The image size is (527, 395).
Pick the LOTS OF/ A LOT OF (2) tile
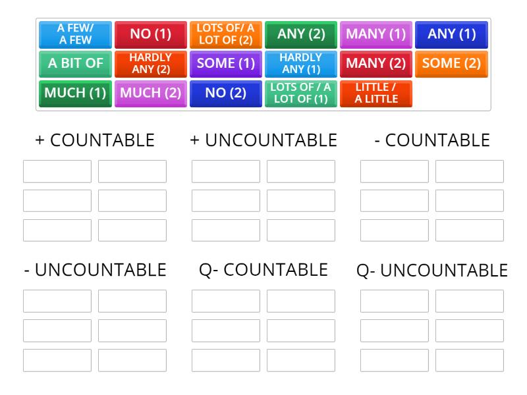pyautogui.click(x=225, y=34)
